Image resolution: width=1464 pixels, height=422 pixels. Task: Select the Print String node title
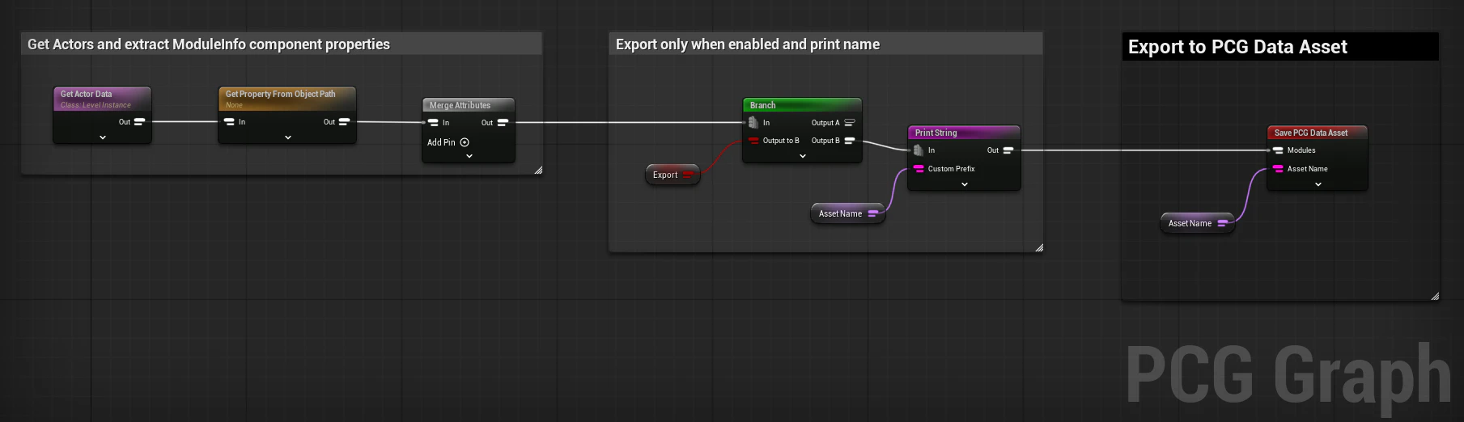coord(936,133)
